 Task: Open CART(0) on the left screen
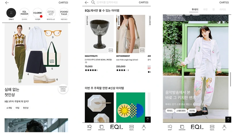(63, 3)
